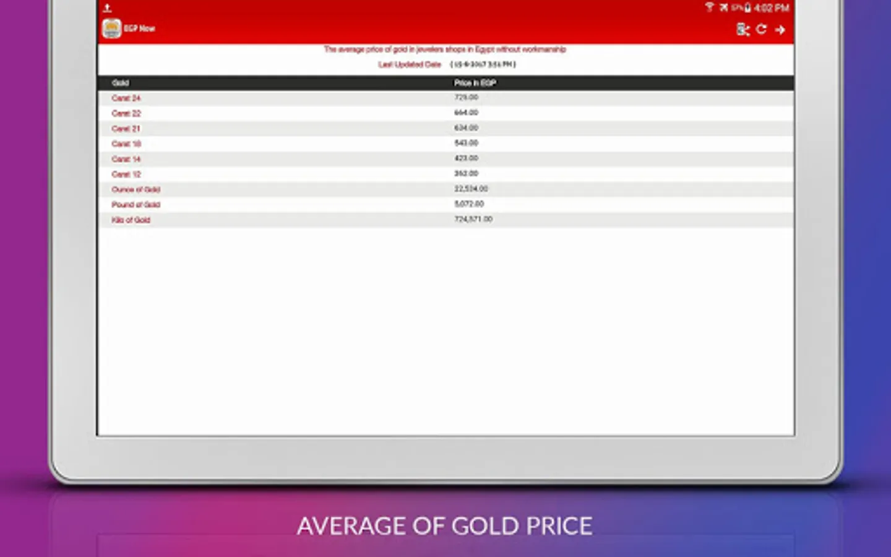Click the Carat 14 price value

[x=467, y=158]
